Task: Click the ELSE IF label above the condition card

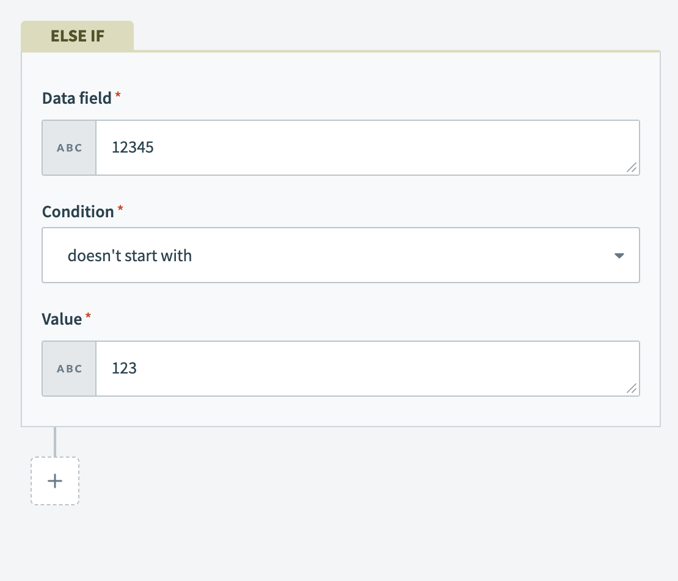Action: tap(78, 35)
